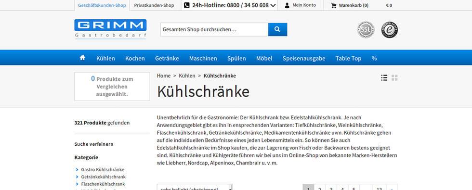Switch to the Privatkunden-Shop tab
The image size is (472, 190).
point(154,5)
